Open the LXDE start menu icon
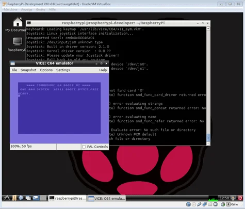This screenshot has height=209, width=245. [6, 198]
